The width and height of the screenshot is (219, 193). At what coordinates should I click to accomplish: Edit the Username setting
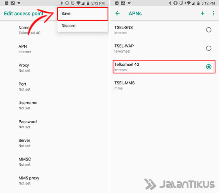click(54, 105)
